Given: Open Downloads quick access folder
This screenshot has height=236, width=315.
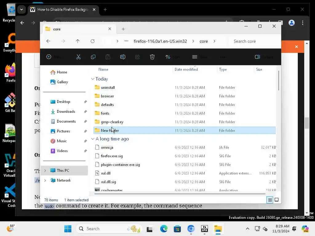Looking at the screenshot, I should click(66, 111).
